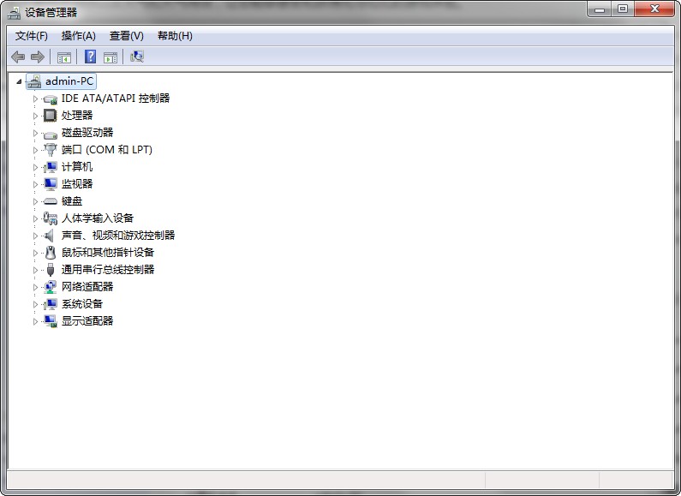Open the Help question mark toolbar icon
The image size is (681, 496).
click(x=90, y=57)
